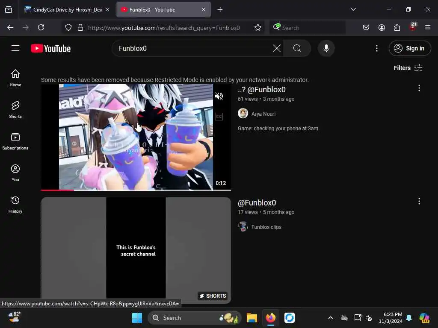Open options menu for '..? @Funblox0' video
Image resolution: width=438 pixels, height=328 pixels.
419,88
